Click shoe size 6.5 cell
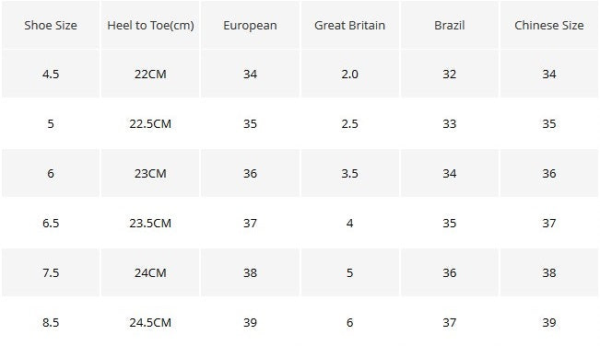 pos(51,223)
